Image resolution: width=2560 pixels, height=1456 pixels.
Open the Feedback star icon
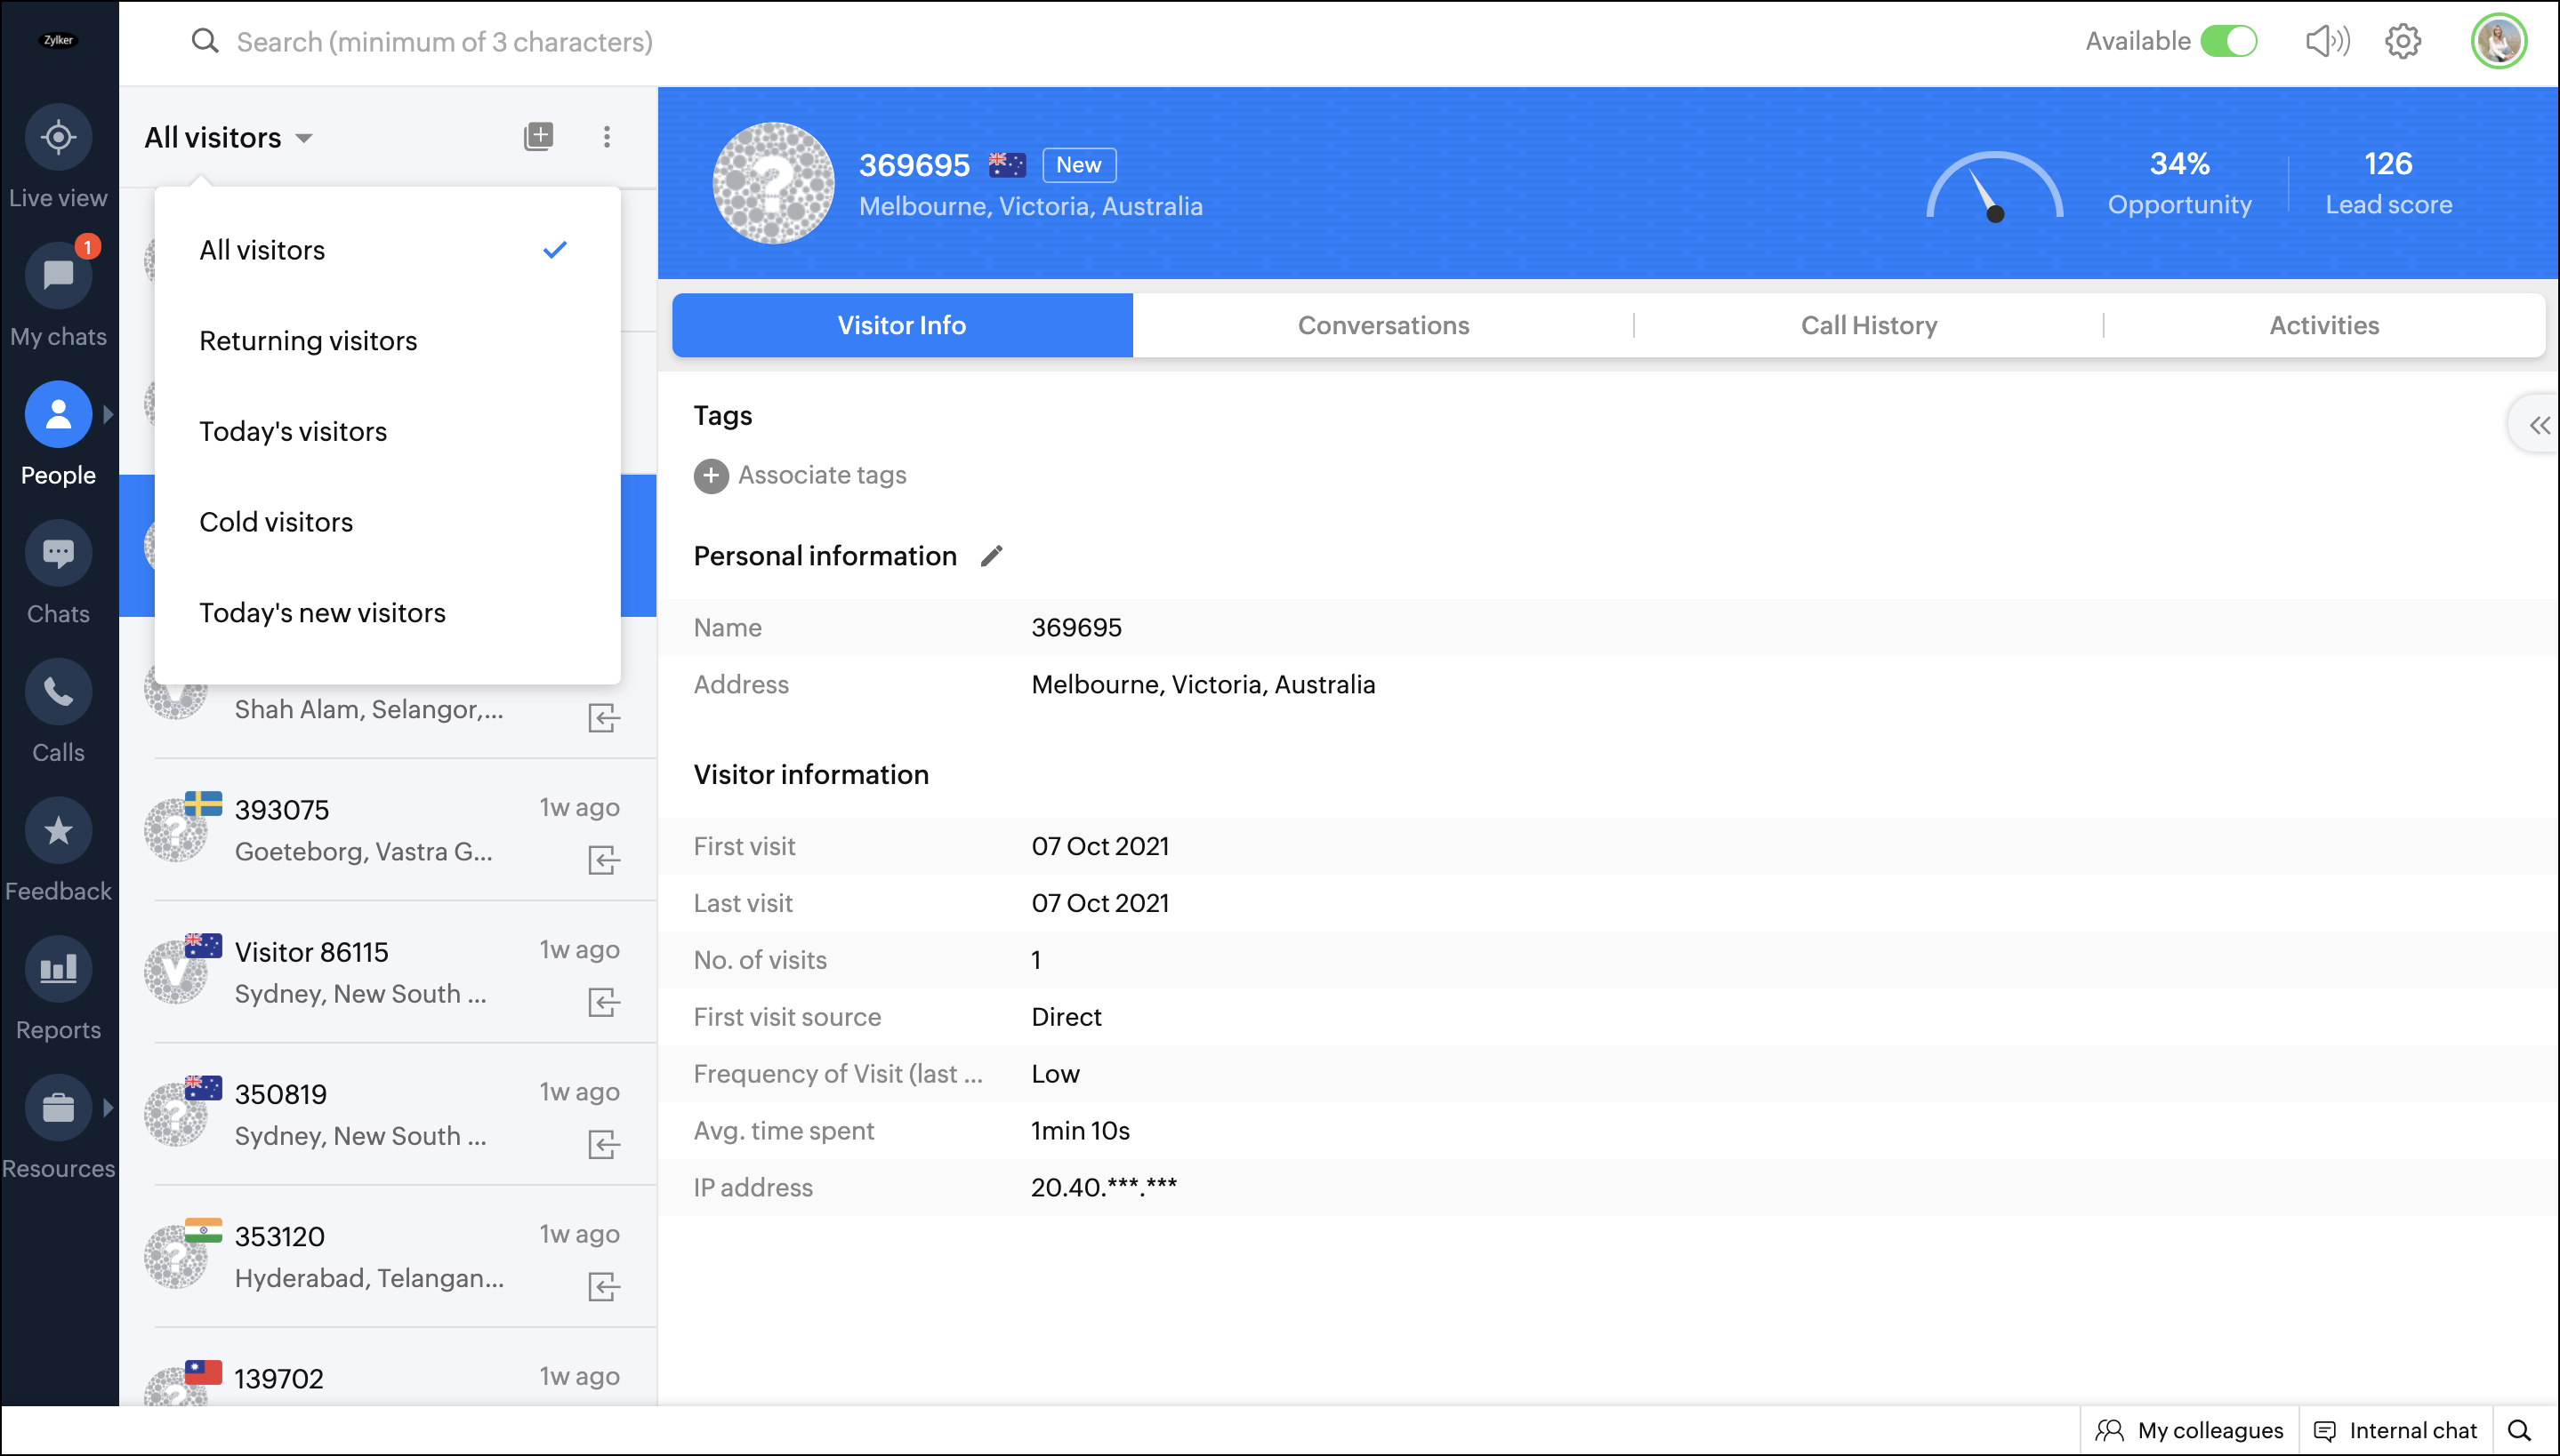pyautogui.click(x=58, y=831)
